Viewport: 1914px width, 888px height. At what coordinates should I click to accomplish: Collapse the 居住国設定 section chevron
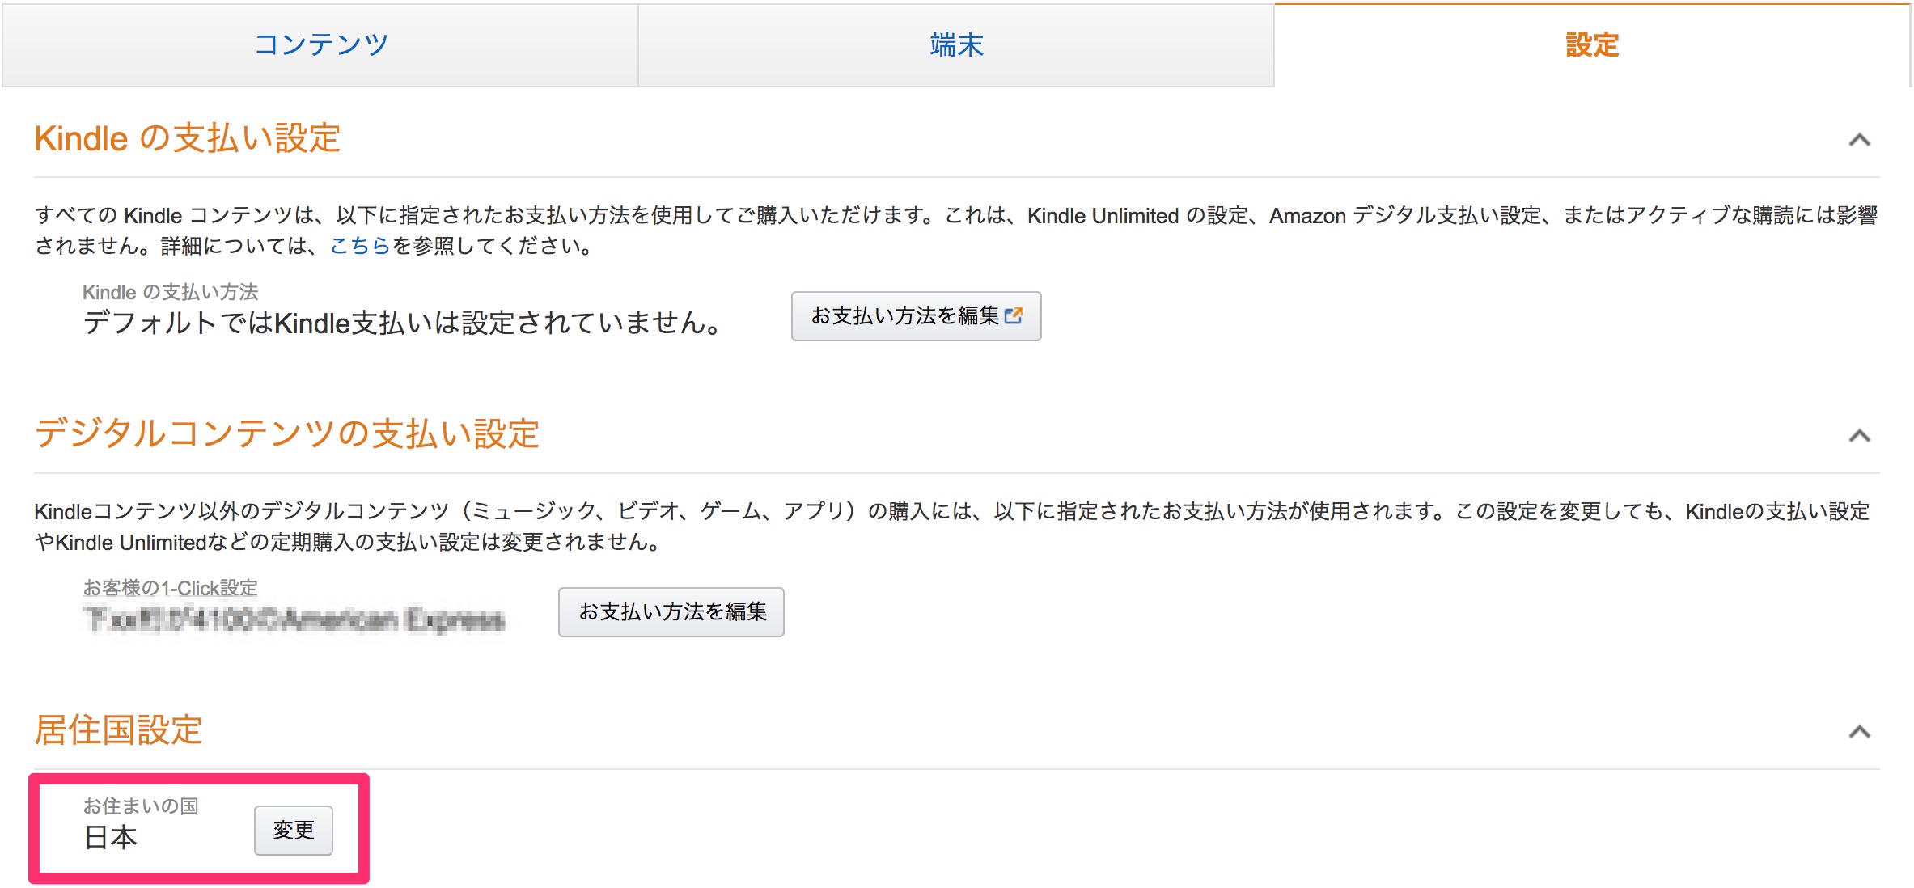[x=1859, y=732]
